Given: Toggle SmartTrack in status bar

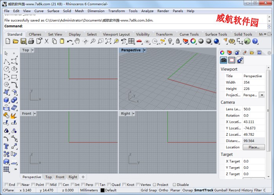Looking at the screenshot, I should (x=203, y=190).
